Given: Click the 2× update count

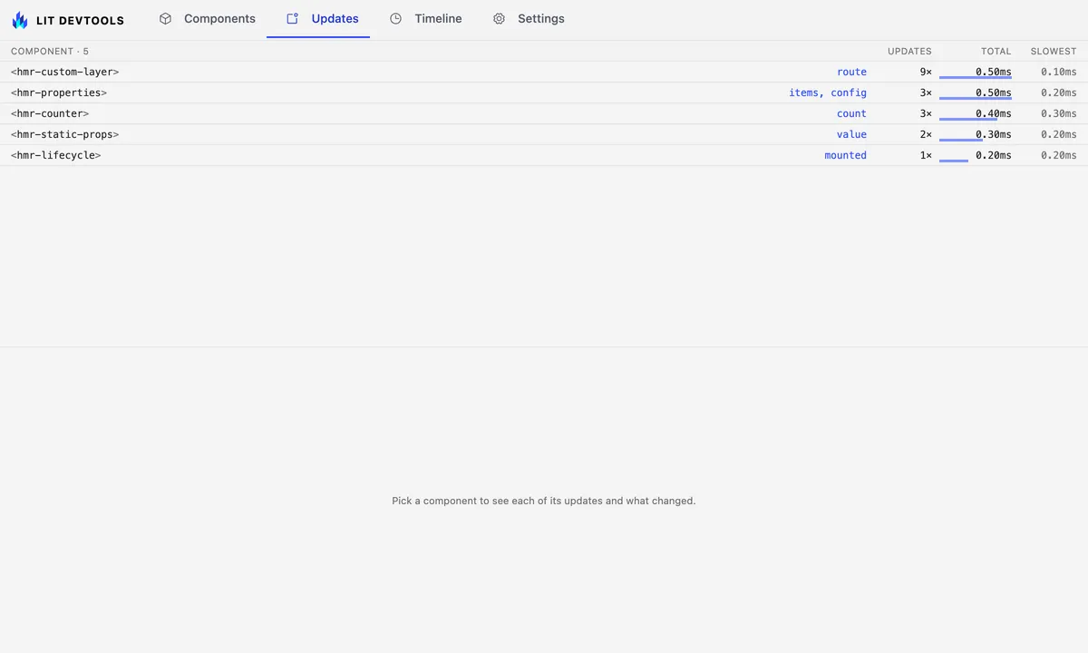Looking at the screenshot, I should [926, 134].
